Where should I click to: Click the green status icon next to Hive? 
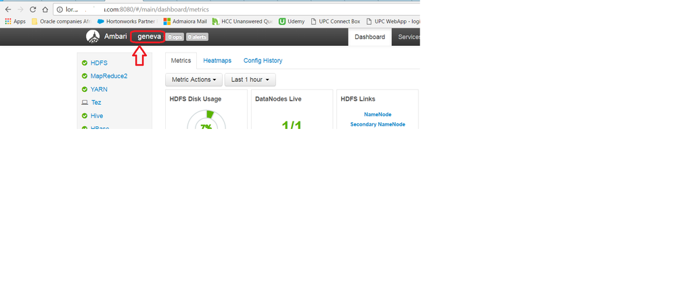(85, 116)
